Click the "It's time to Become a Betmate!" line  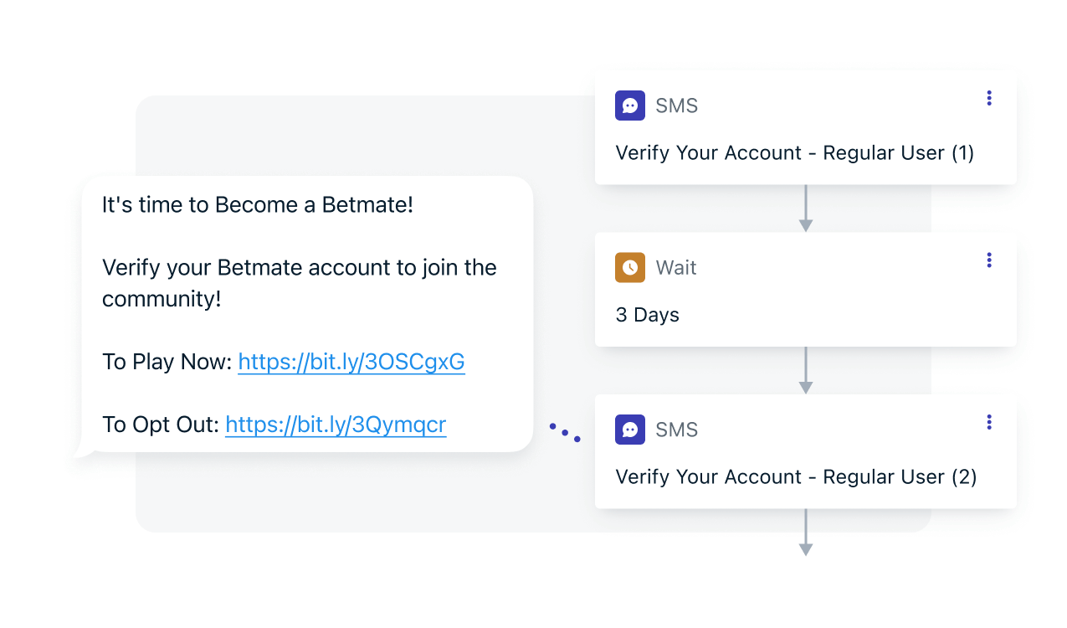[258, 204]
